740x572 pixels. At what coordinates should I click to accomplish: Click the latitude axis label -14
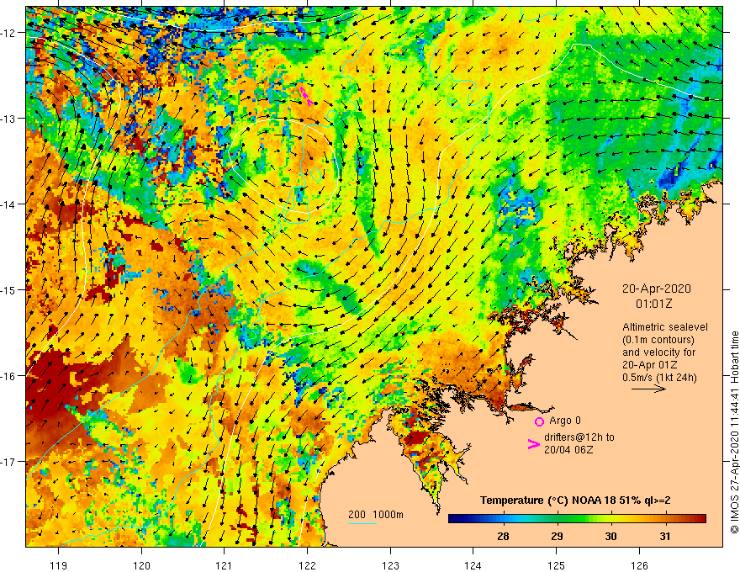[x=8, y=204]
